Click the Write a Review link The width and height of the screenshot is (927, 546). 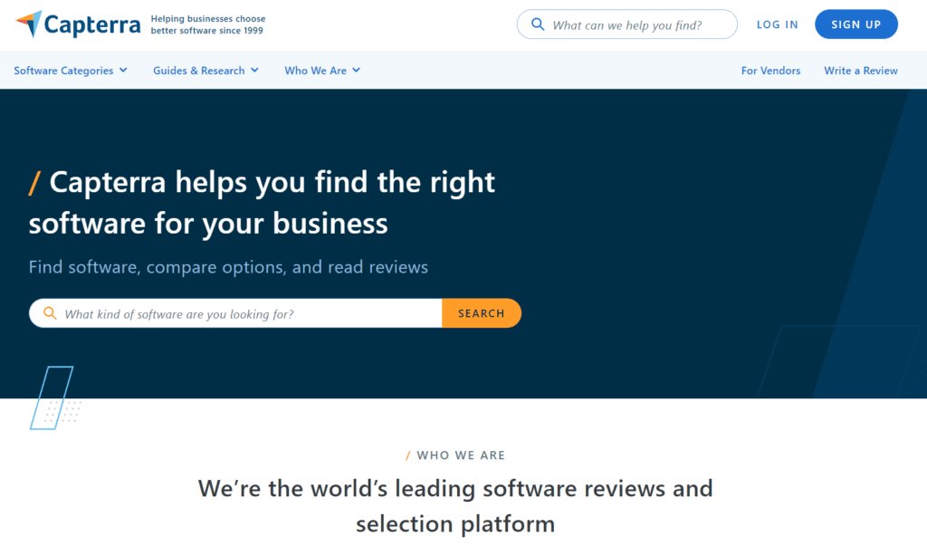(x=860, y=70)
